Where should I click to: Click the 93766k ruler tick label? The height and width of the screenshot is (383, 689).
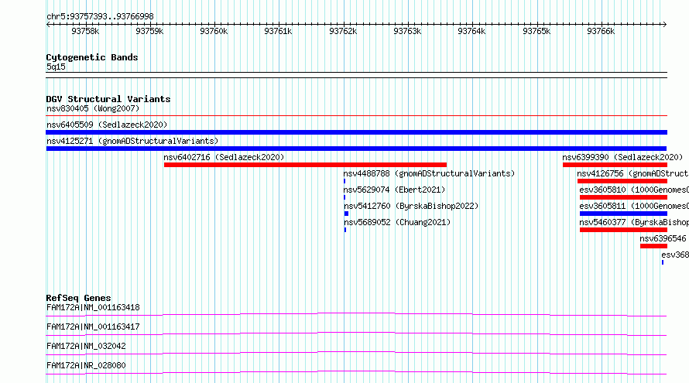(601, 31)
